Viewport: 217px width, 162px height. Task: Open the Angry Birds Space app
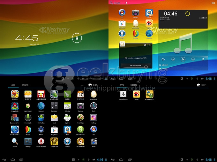tap(15, 106)
